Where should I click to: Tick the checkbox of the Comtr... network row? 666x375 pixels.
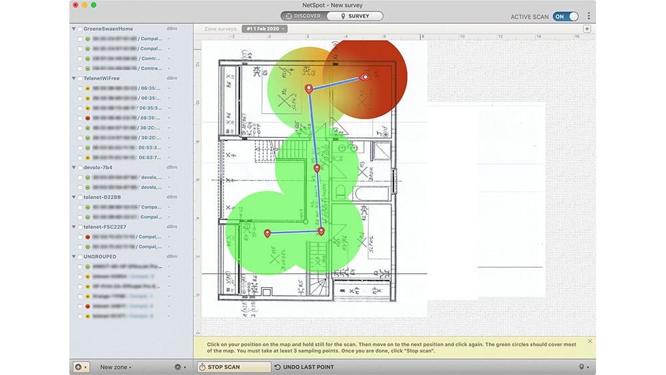(x=80, y=59)
